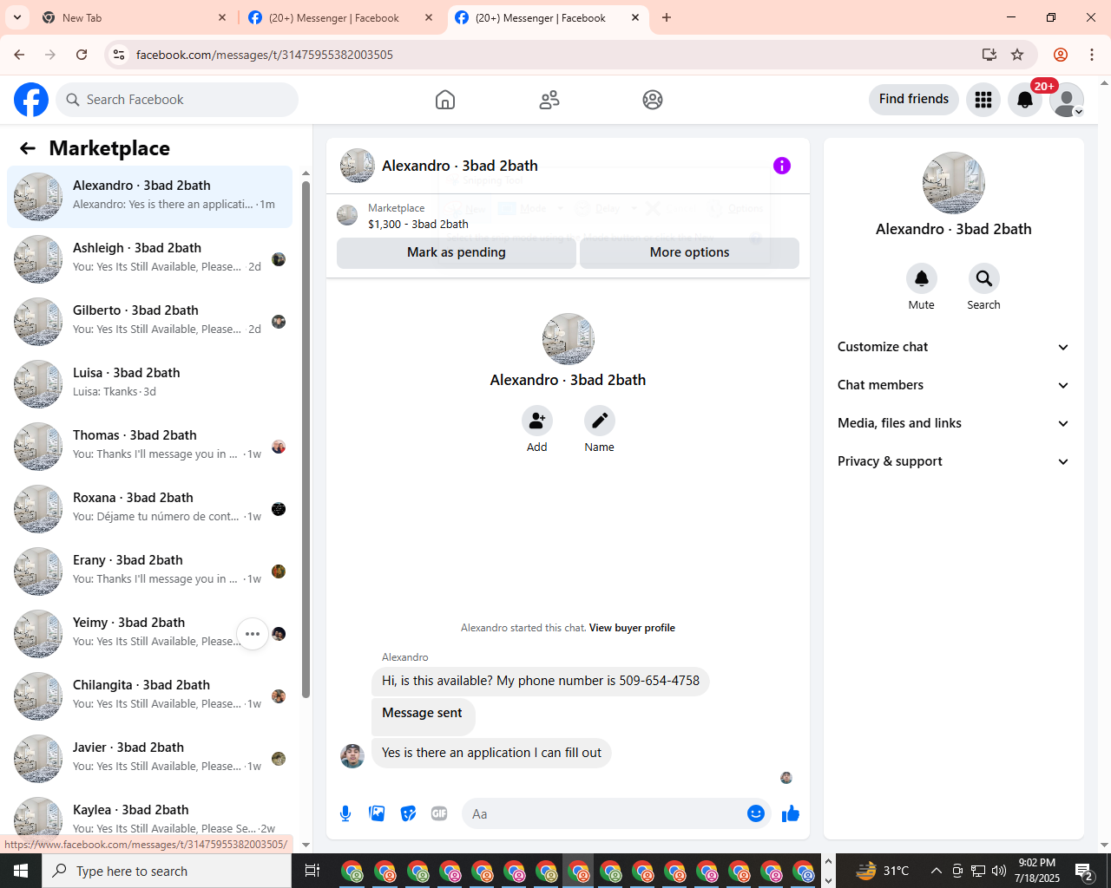
Task: Open the emoji picker
Action: (756, 813)
